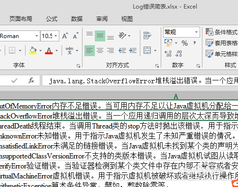Apply red font color with the A icon

[49, 50]
